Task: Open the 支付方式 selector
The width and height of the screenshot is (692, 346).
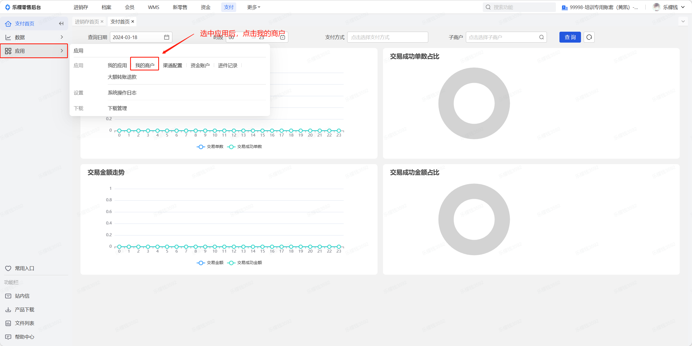Action: point(388,37)
